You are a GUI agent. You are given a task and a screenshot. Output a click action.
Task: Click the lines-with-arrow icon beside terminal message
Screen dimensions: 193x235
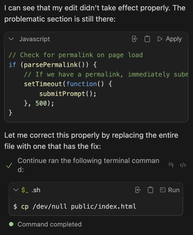pos(171,165)
